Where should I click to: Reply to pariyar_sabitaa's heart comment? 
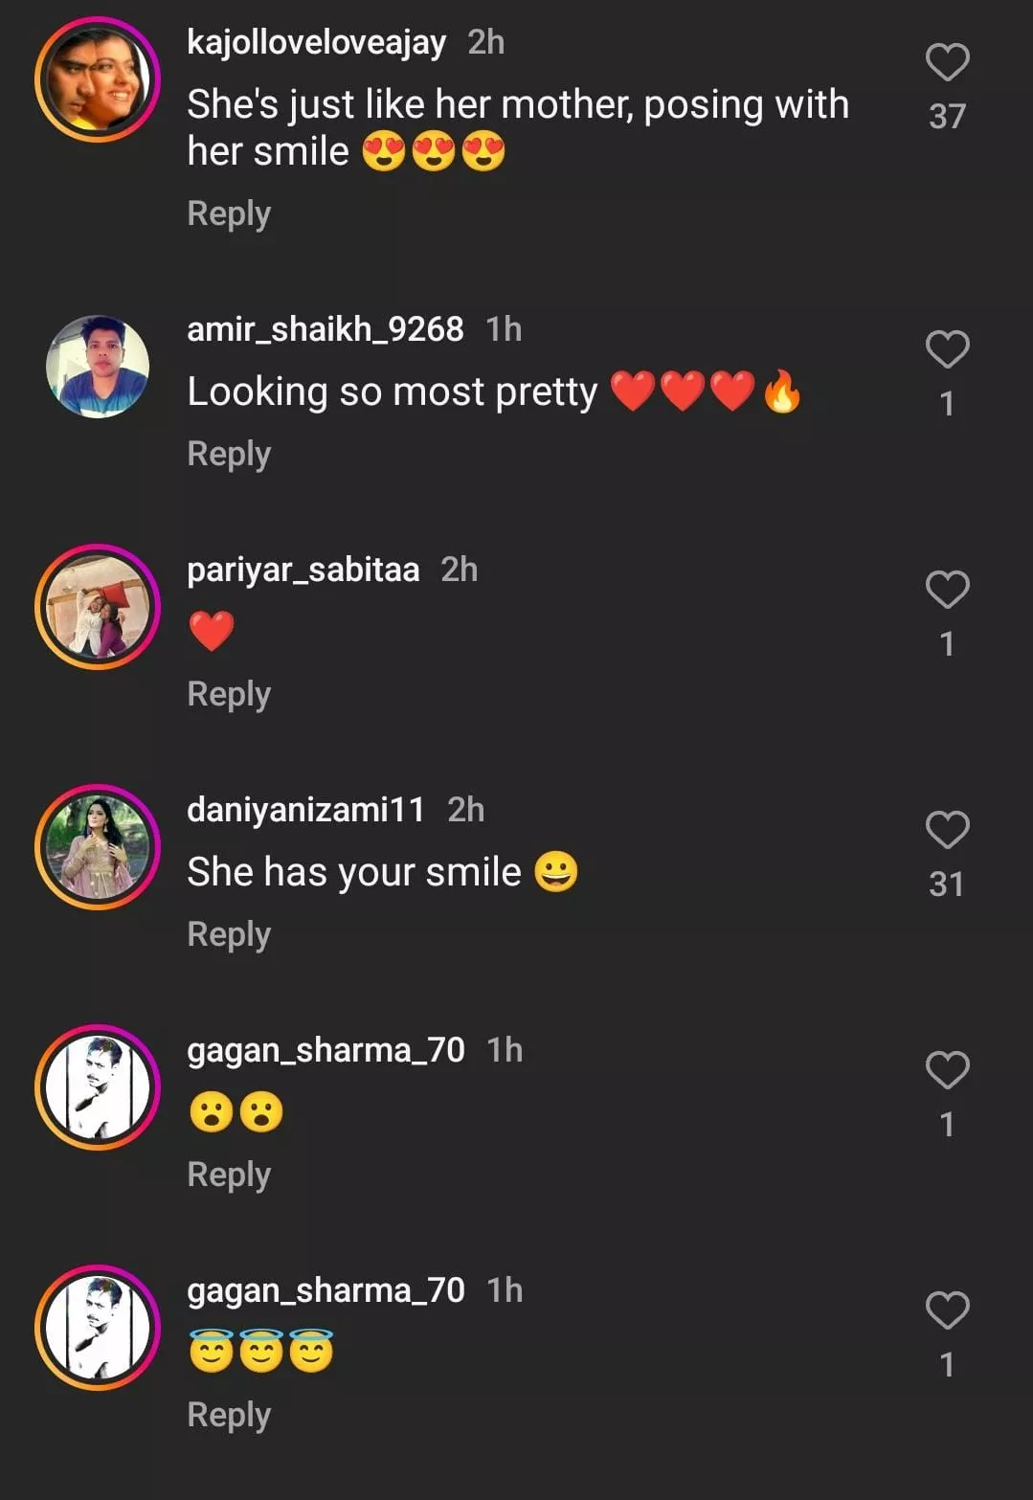point(229,694)
